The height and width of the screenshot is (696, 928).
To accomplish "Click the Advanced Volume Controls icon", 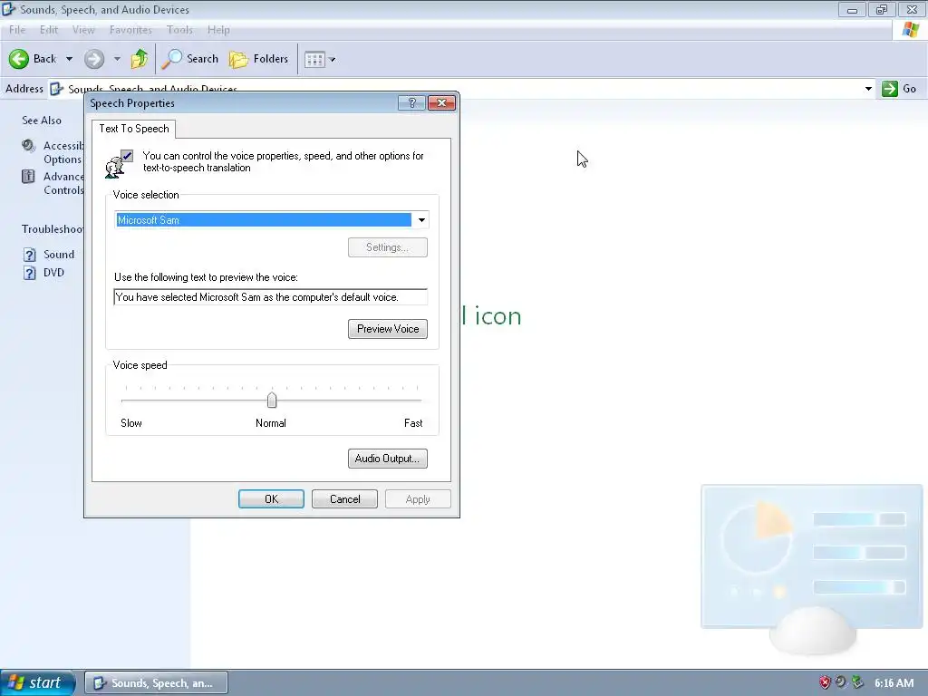I will click(x=28, y=177).
